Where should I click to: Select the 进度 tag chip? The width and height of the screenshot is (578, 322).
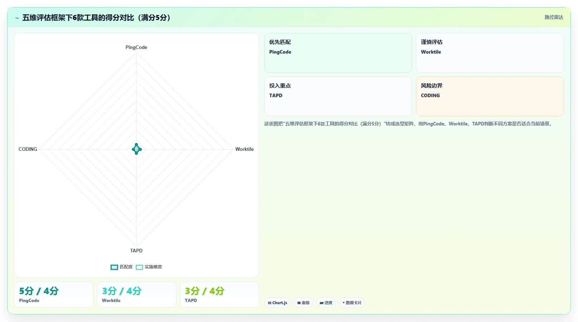click(x=326, y=303)
